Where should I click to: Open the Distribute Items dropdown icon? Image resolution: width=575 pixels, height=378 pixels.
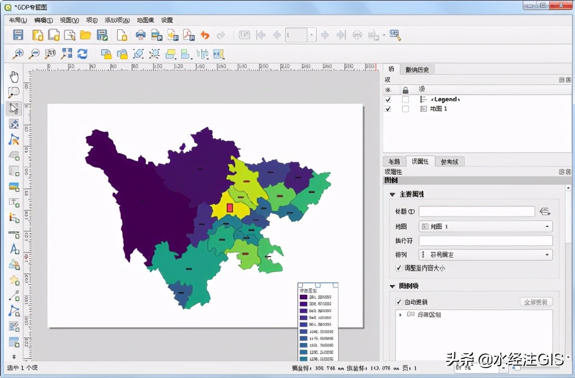[202, 54]
